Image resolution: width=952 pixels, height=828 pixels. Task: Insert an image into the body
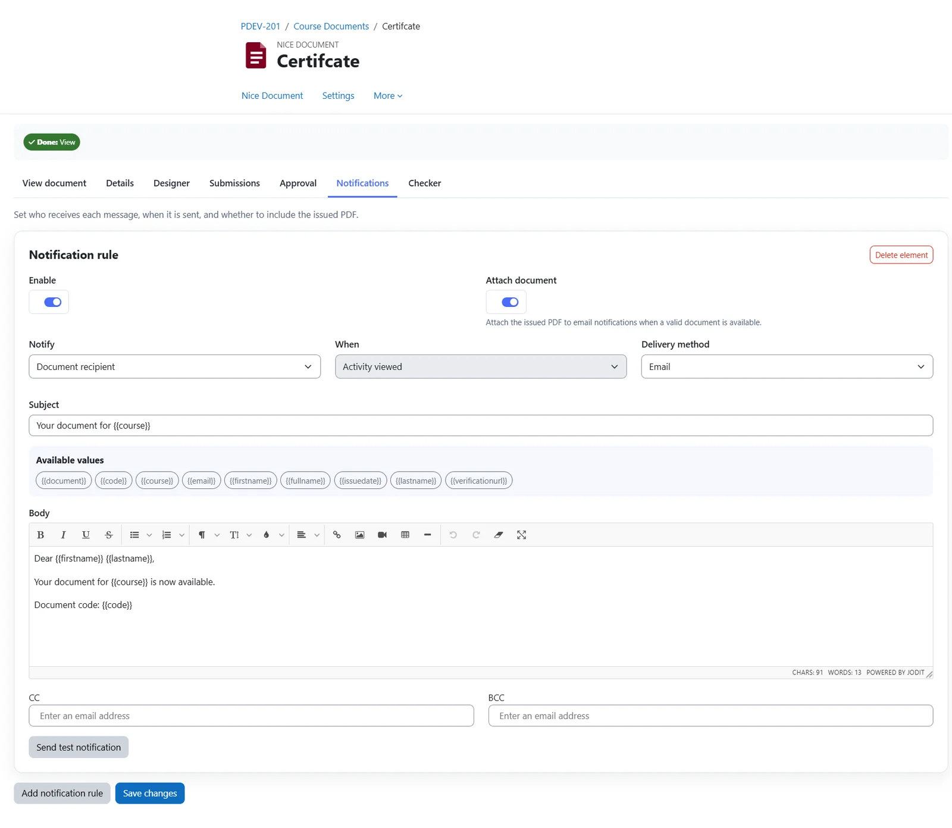click(x=359, y=535)
